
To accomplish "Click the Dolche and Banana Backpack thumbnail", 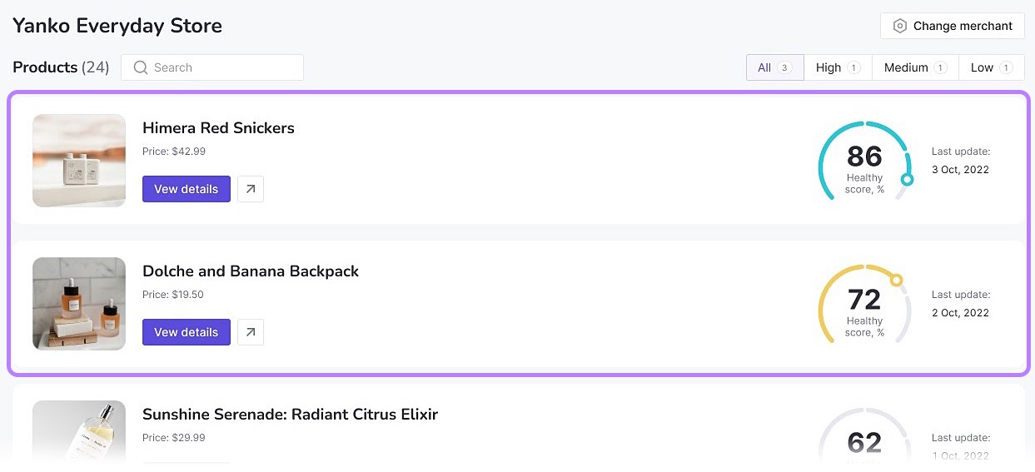I will [79, 304].
